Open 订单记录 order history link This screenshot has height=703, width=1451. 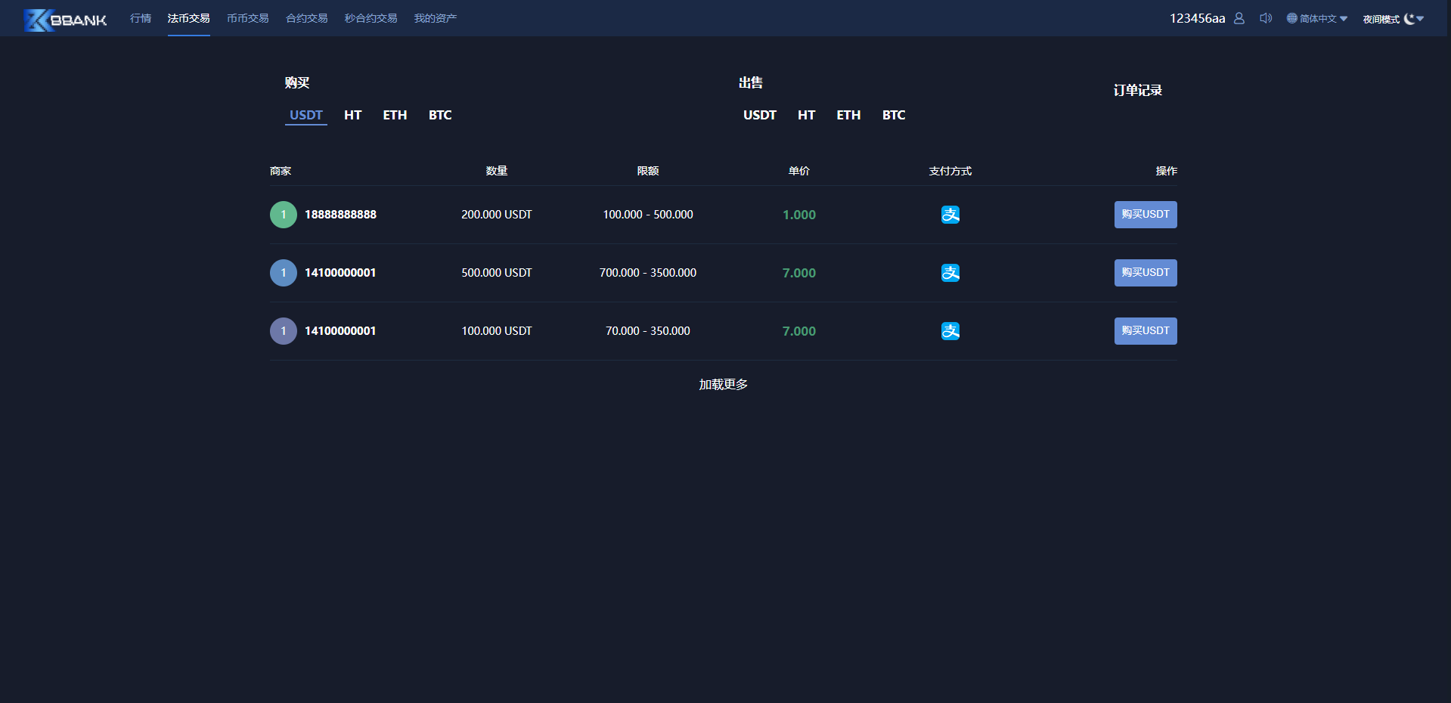[x=1137, y=90]
